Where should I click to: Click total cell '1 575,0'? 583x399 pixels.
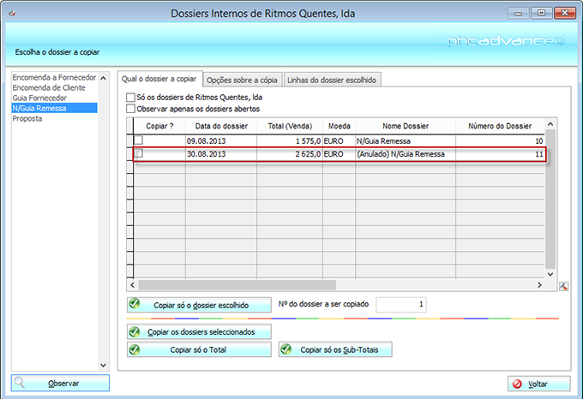(290, 141)
